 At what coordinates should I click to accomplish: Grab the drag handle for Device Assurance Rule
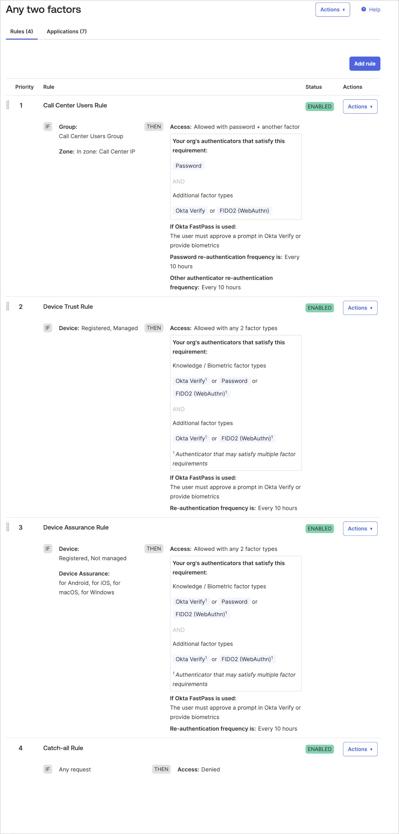click(x=8, y=527)
